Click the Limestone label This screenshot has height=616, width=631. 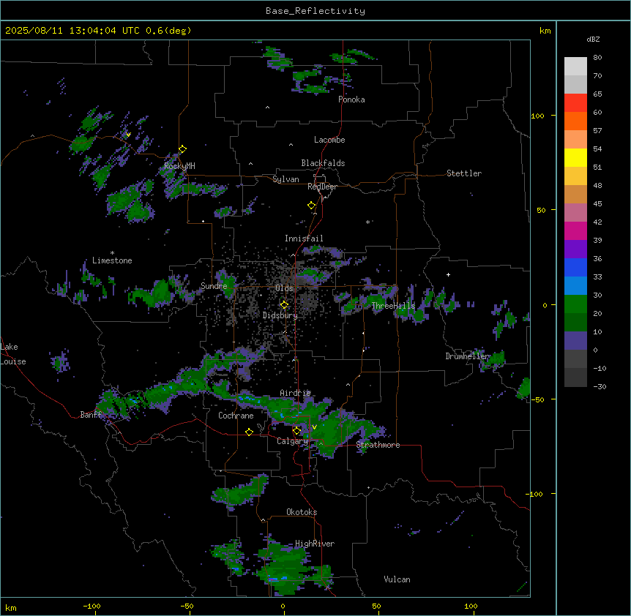[x=112, y=260]
